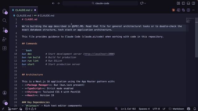Open the Search view in activity bar
The image size is (198, 111).
[5, 21]
